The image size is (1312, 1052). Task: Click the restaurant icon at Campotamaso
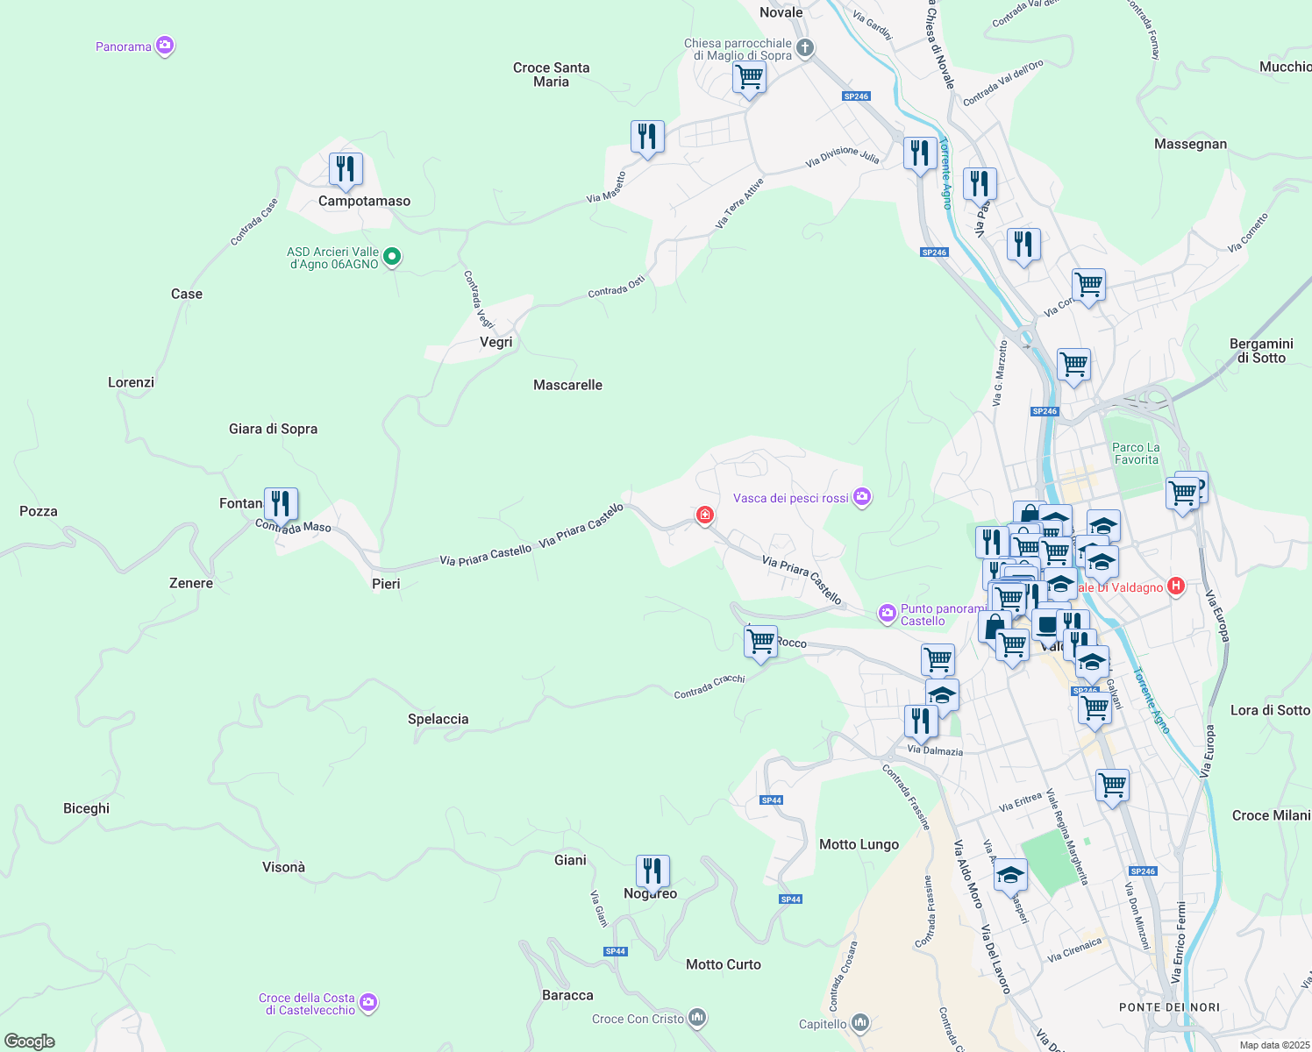coord(346,169)
